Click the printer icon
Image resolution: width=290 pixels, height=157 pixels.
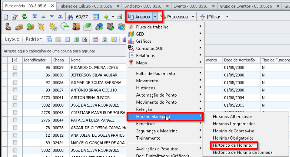coord(120,17)
